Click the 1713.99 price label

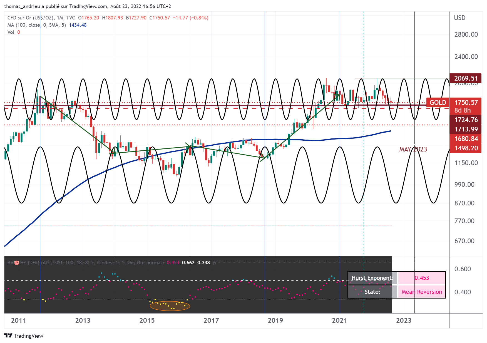tap(466, 129)
